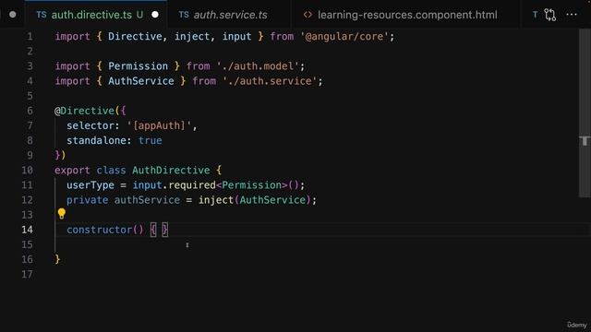The width and height of the screenshot is (591, 332).
Task: Click 'authService' variable on line 12
Action: (147, 200)
